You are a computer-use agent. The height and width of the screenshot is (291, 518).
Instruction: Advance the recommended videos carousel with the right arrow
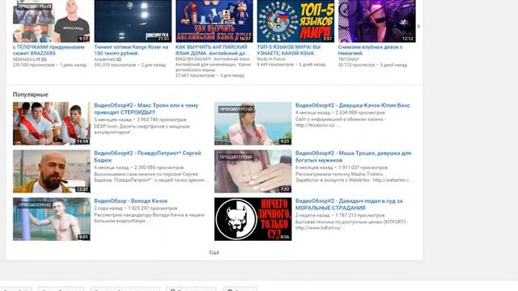[418, 27]
